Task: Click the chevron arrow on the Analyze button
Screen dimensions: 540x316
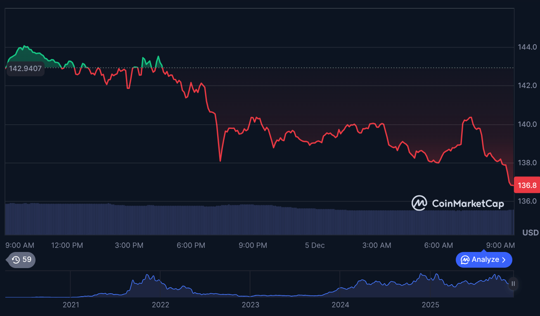Action: [504, 260]
